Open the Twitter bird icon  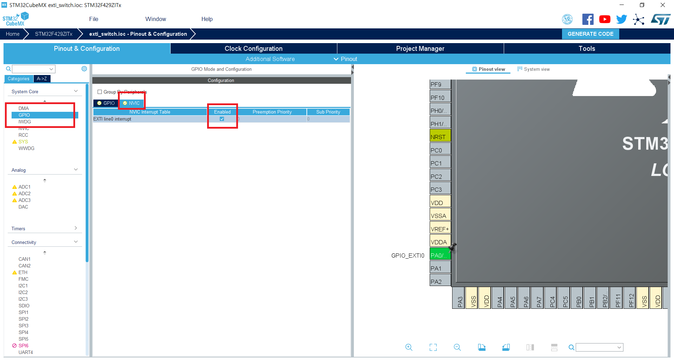click(x=621, y=19)
